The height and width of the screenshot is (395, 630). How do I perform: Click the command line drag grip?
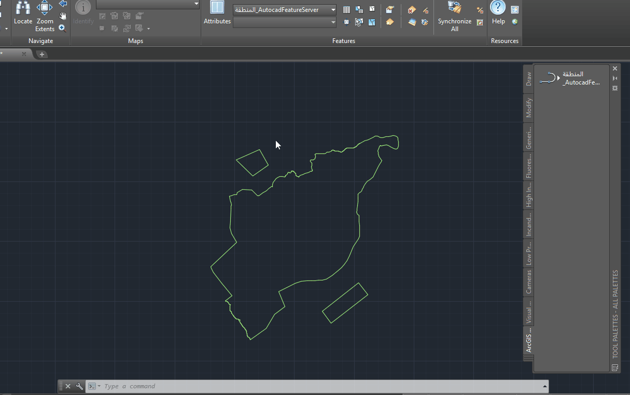click(61, 386)
